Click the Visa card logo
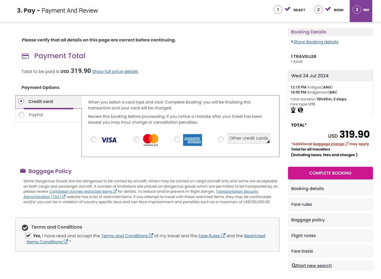381x279 pixels. click(109, 140)
